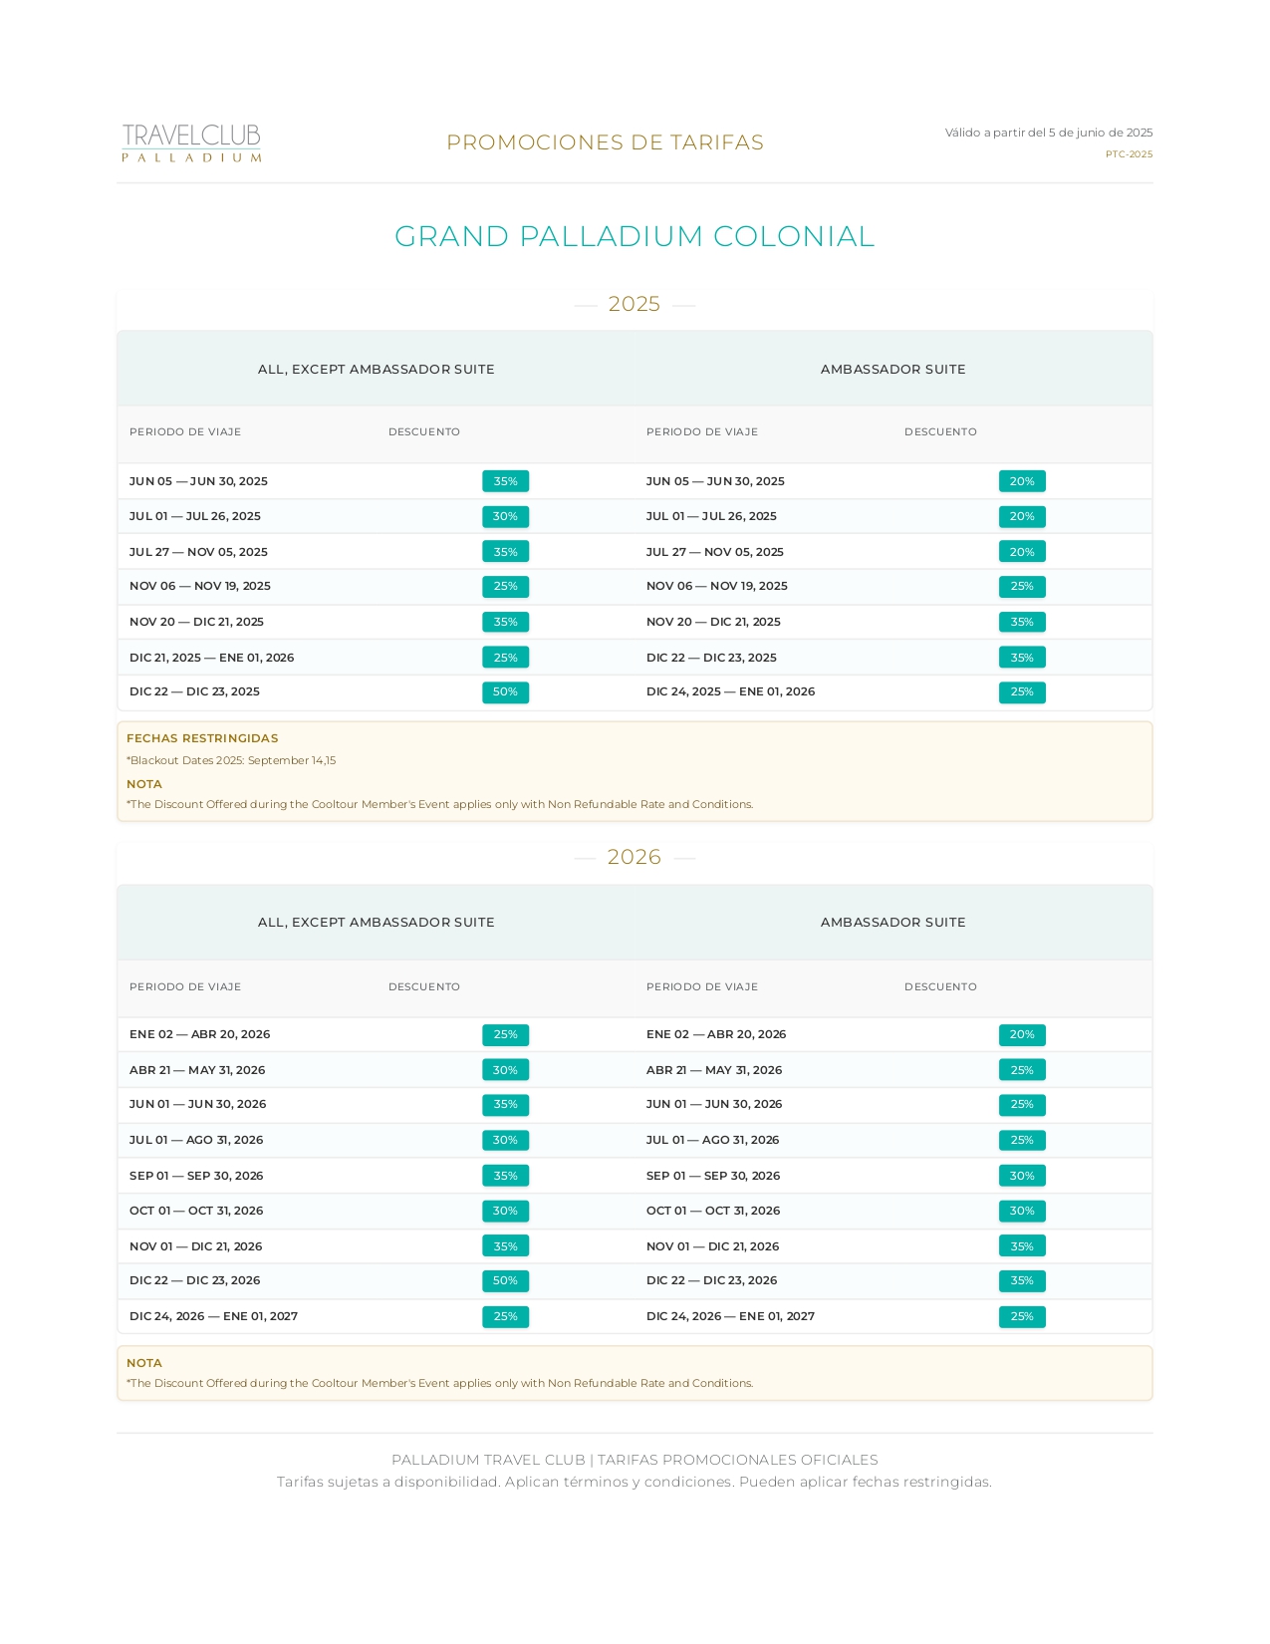Click 50% badge for DIC 22 — DIC 23, 2026
This screenshot has width=1270, height=1644.
coord(505,1280)
